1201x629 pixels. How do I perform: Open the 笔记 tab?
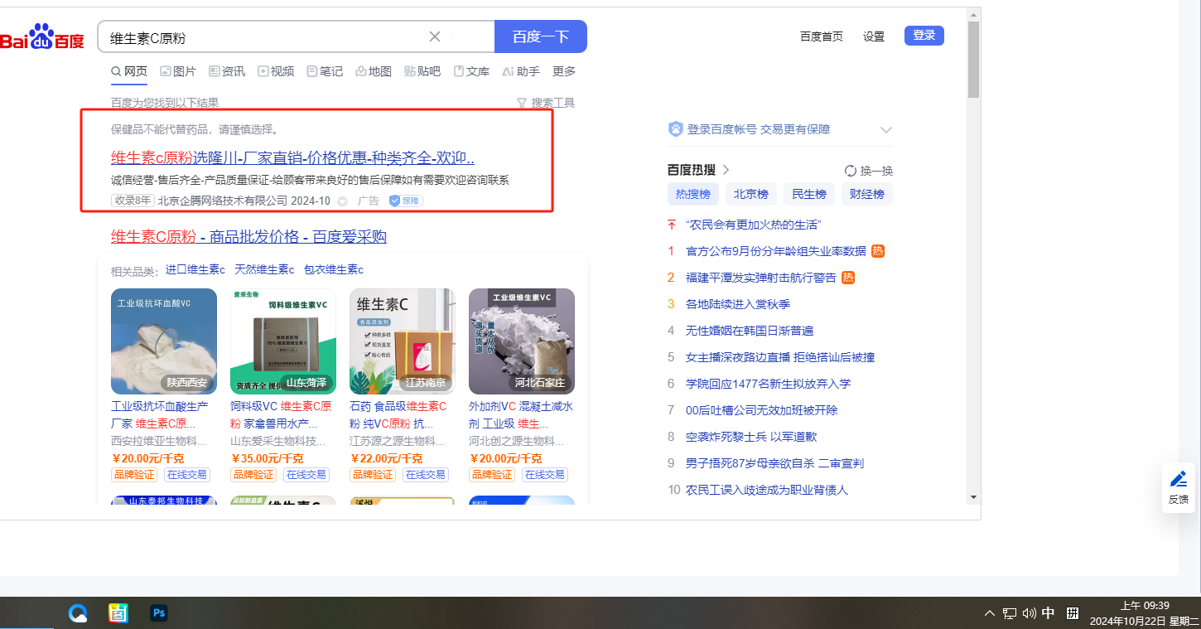pos(325,71)
